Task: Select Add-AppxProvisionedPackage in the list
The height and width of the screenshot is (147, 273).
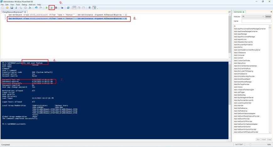Action: 244,37
